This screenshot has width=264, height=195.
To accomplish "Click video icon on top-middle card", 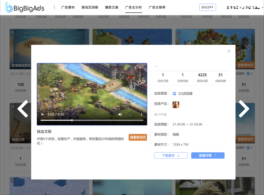I will click(x=95, y=32).
